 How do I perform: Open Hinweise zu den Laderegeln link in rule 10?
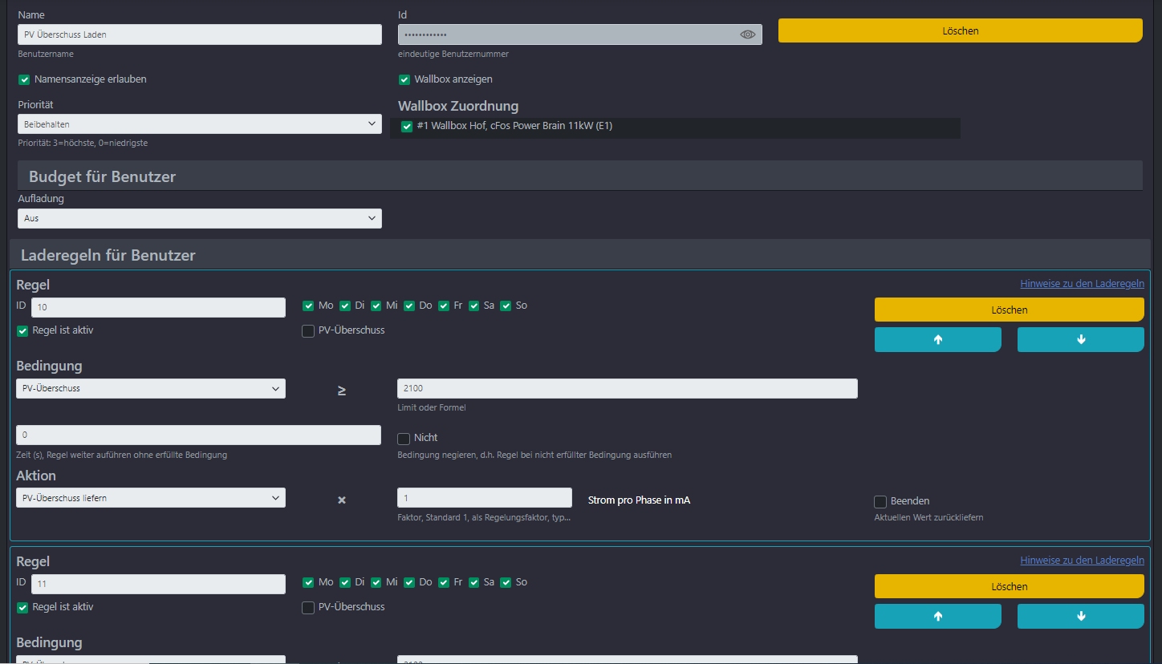pos(1082,284)
